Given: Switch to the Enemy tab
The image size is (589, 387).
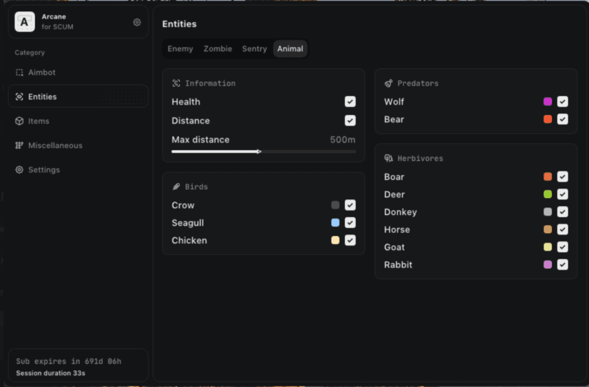Looking at the screenshot, I should [x=180, y=49].
